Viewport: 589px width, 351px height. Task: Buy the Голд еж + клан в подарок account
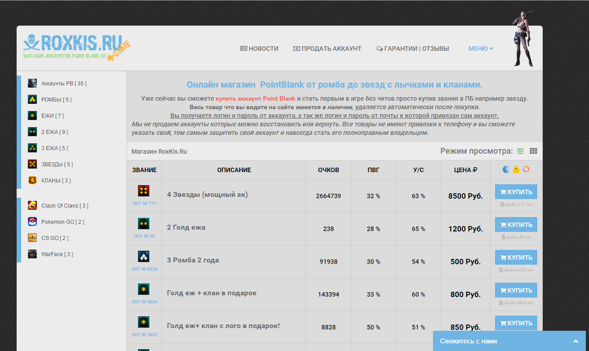click(x=516, y=290)
